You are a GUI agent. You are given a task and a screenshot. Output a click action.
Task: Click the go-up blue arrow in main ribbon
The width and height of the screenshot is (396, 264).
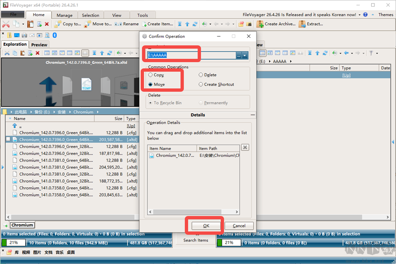(x=187, y=24)
